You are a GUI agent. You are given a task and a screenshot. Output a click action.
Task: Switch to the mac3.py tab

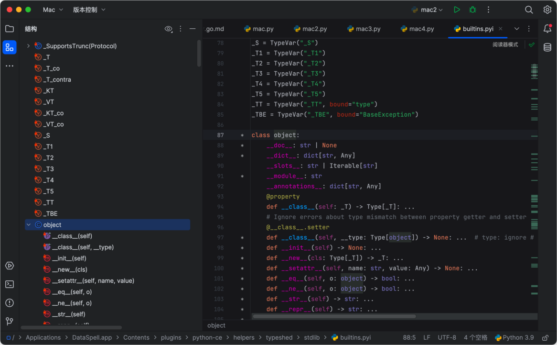pyautogui.click(x=364, y=29)
